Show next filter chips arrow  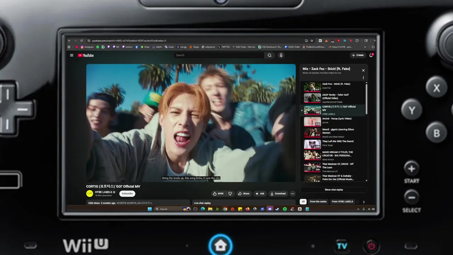(363, 202)
